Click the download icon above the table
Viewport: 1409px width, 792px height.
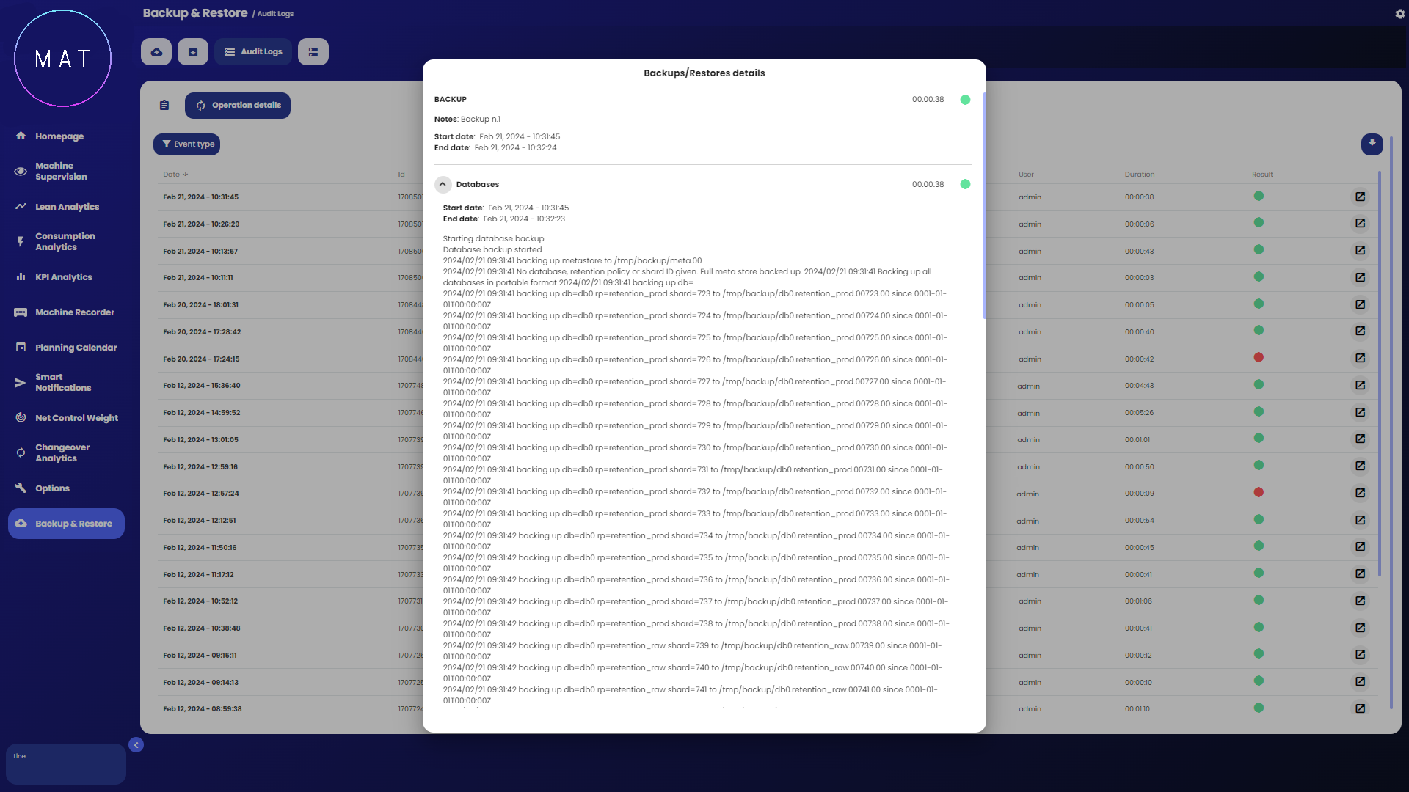pyautogui.click(x=1372, y=144)
